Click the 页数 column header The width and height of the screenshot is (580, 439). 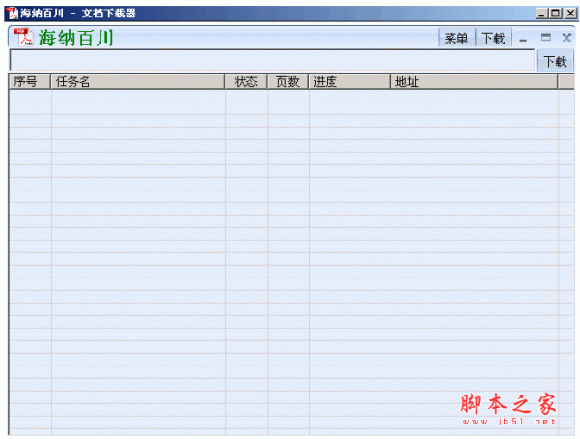pos(288,82)
